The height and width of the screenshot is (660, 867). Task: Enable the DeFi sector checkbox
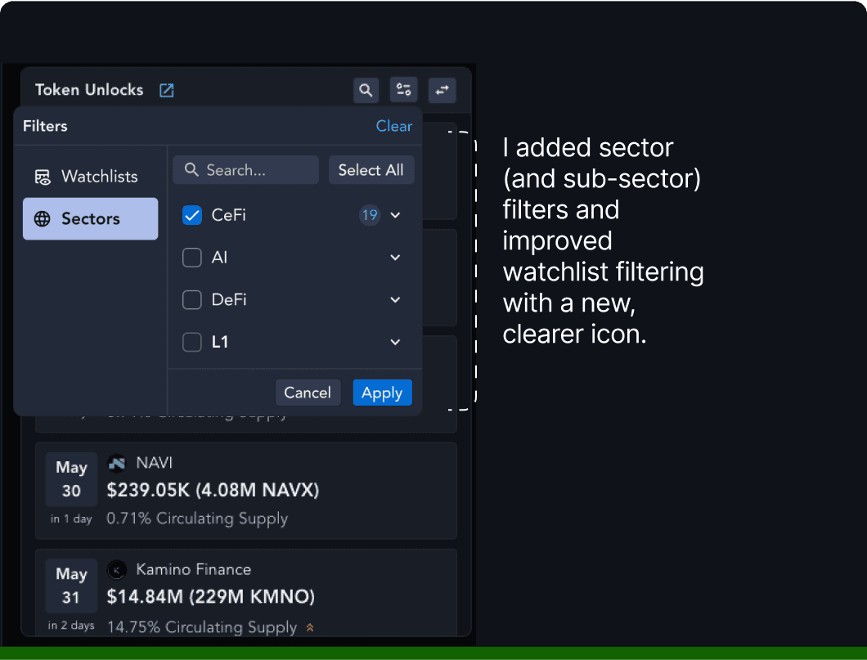(x=192, y=299)
